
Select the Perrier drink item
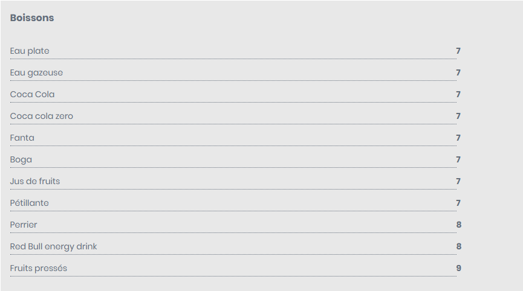coord(24,225)
